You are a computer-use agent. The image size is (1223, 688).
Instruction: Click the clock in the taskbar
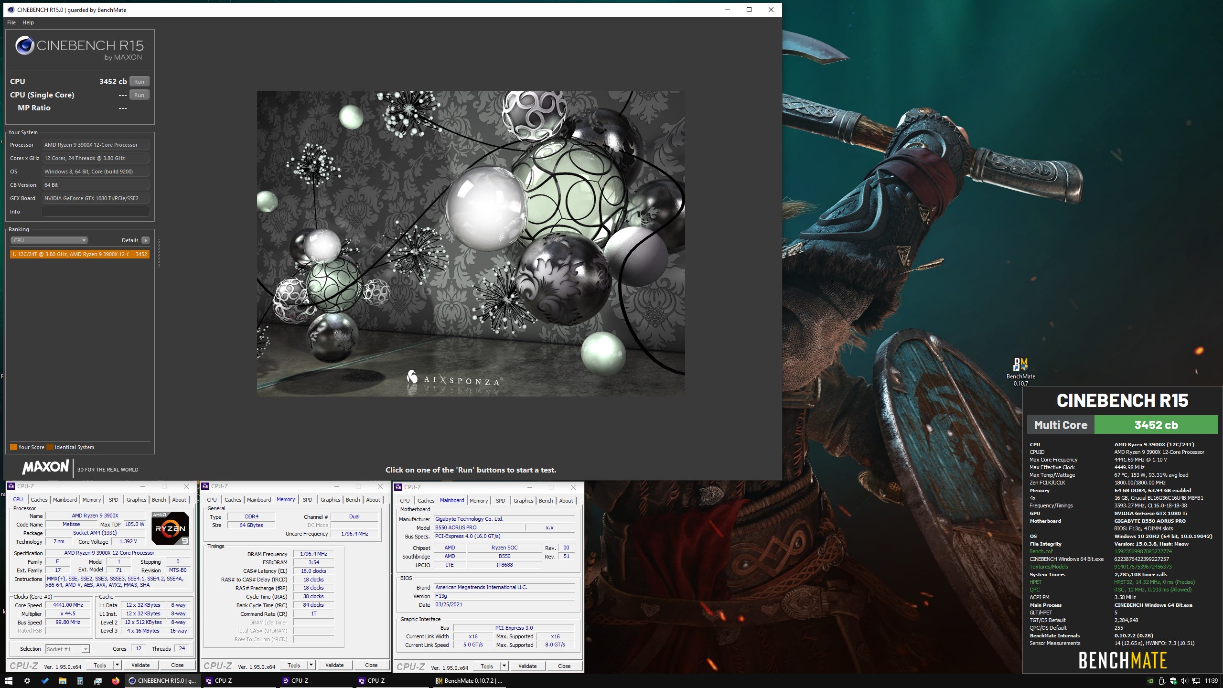pyautogui.click(x=1211, y=681)
